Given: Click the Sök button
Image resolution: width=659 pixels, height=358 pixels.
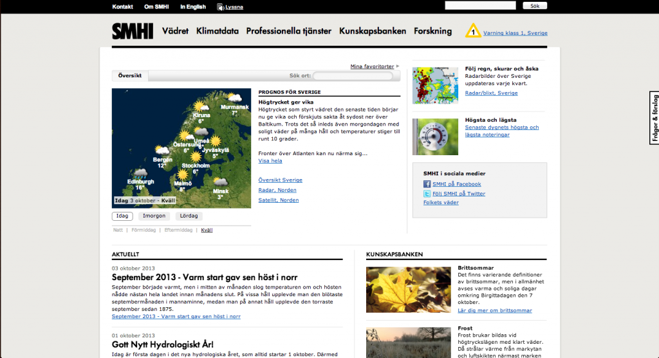Looking at the screenshot, I should point(535,6).
